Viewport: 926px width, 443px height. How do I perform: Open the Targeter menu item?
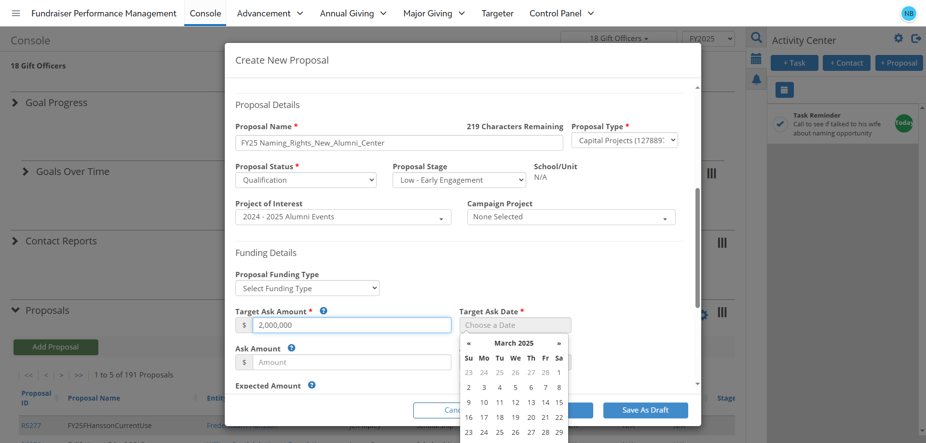497,13
